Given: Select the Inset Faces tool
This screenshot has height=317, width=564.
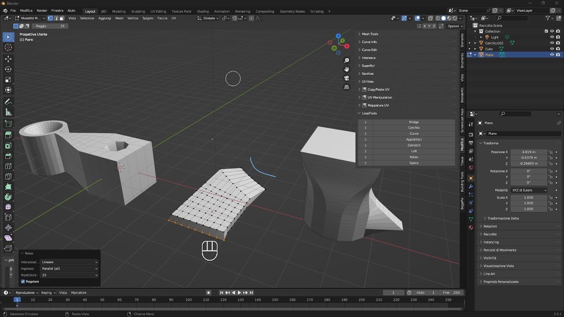Looking at the screenshot, I should tap(8, 146).
